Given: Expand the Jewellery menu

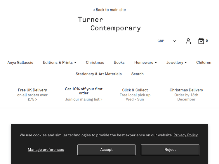Looking at the screenshot, I should 176,62.
